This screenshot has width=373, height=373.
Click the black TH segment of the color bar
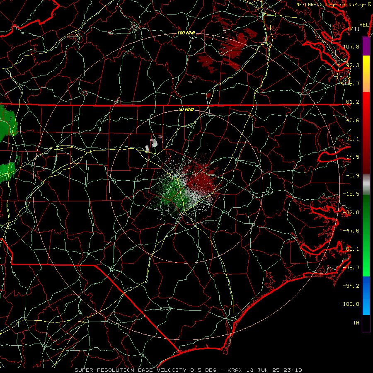tap(366, 323)
